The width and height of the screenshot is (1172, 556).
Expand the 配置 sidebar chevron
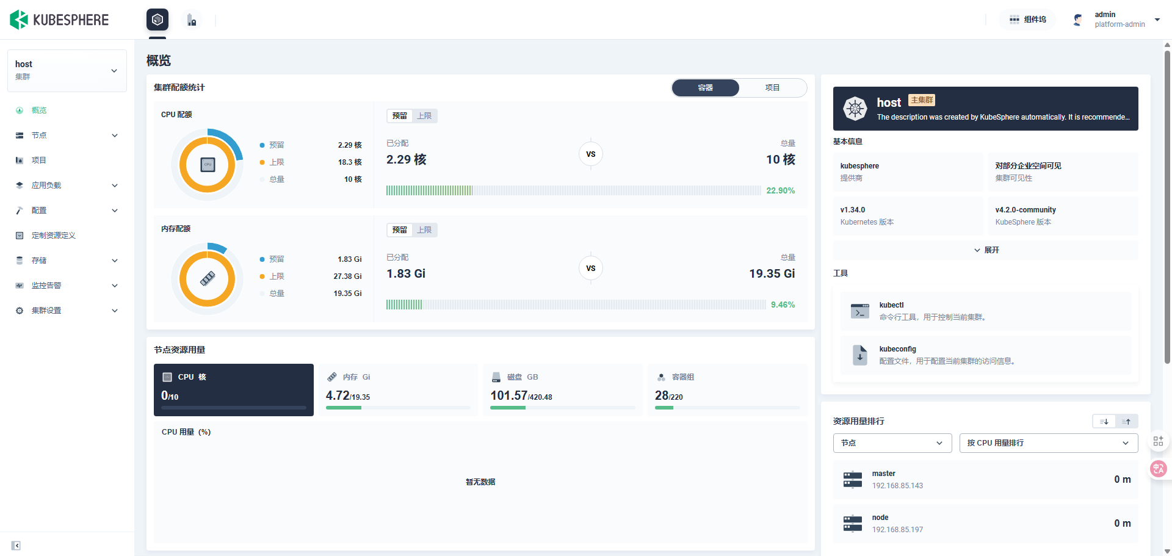click(x=115, y=211)
